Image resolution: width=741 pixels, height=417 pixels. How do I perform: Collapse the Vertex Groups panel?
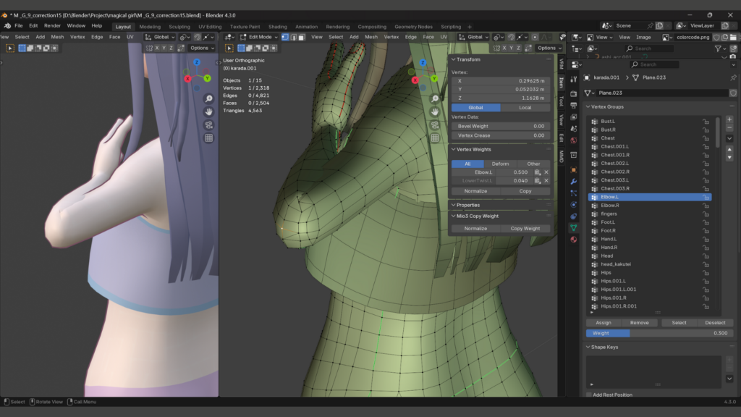(x=588, y=106)
